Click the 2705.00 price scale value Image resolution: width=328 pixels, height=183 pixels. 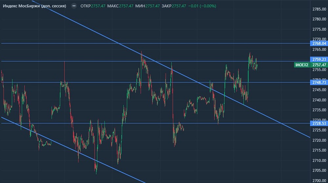319,171
